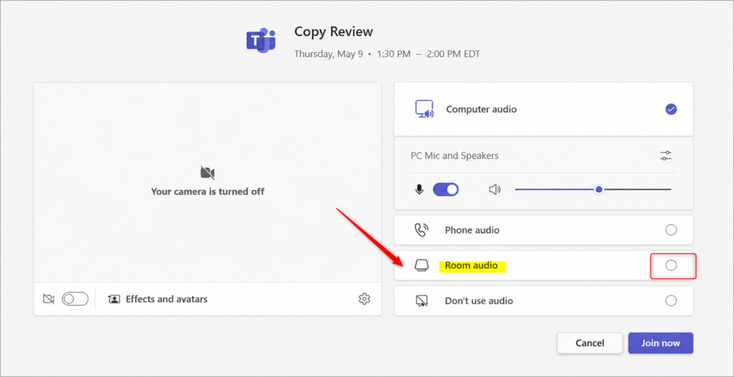The image size is (734, 377).
Task: Click the Don't use audio icon
Action: (x=421, y=301)
